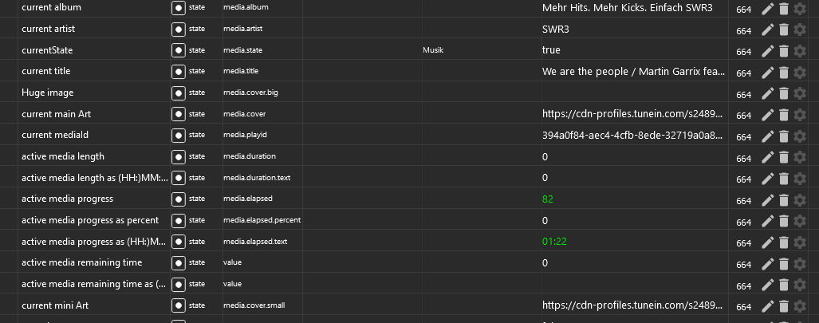Delete the current mediaId object

[x=783, y=136]
